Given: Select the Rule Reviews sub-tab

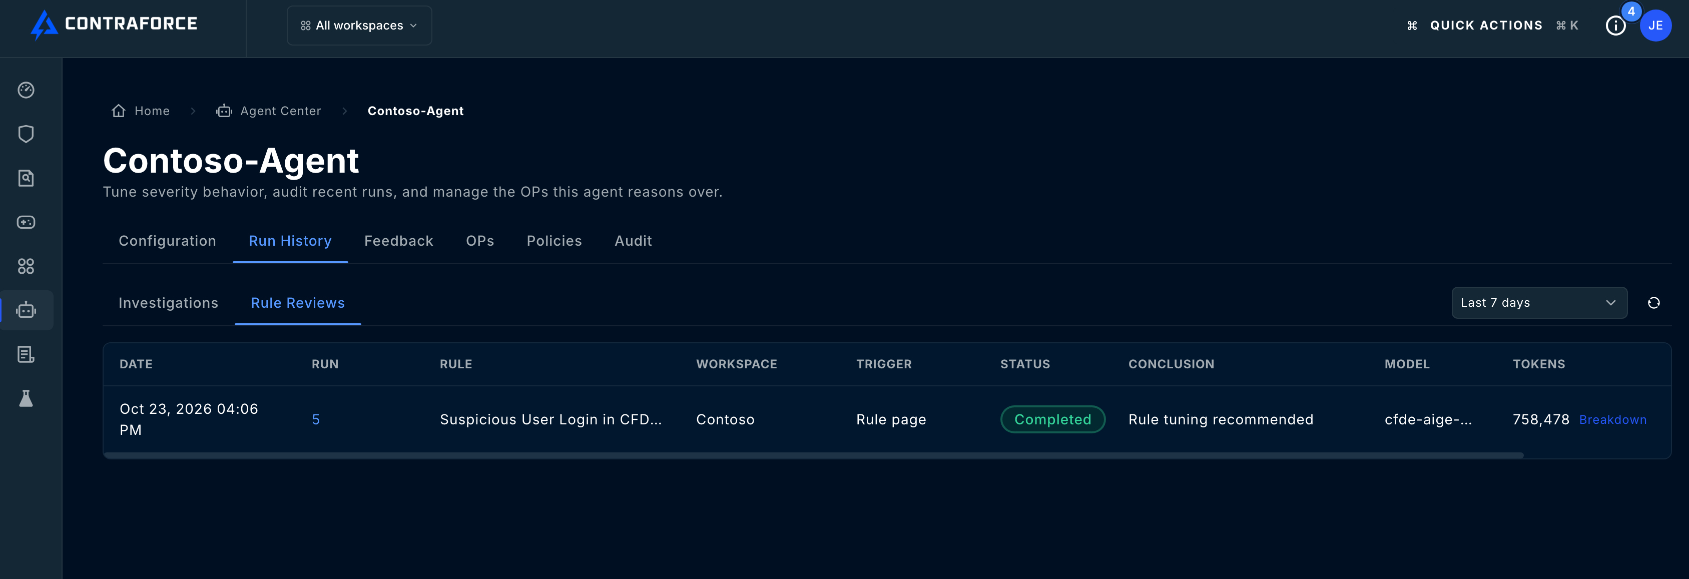Looking at the screenshot, I should [x=298, y=303].
